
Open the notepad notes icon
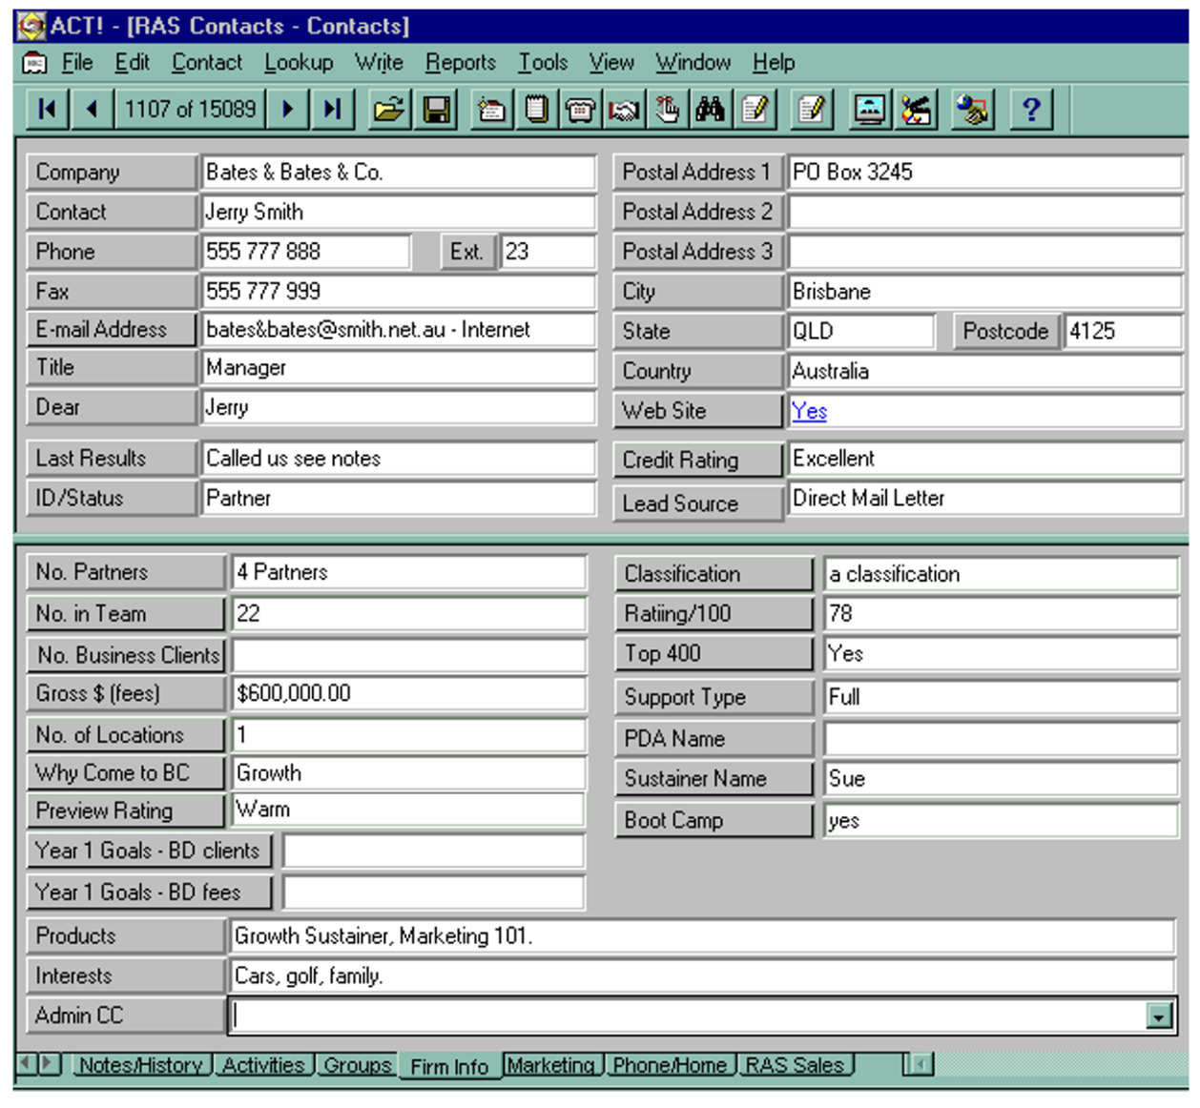537,110
